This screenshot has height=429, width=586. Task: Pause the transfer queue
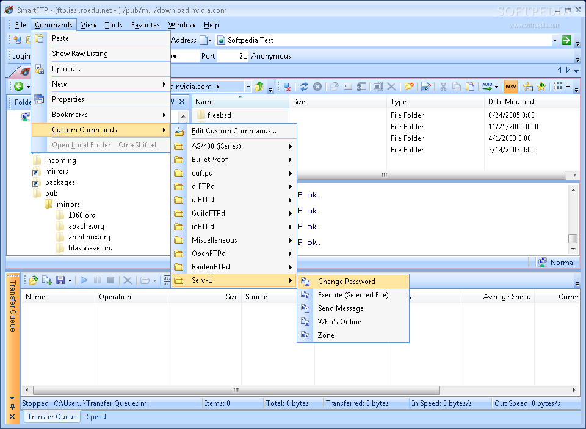pos(98,280)
